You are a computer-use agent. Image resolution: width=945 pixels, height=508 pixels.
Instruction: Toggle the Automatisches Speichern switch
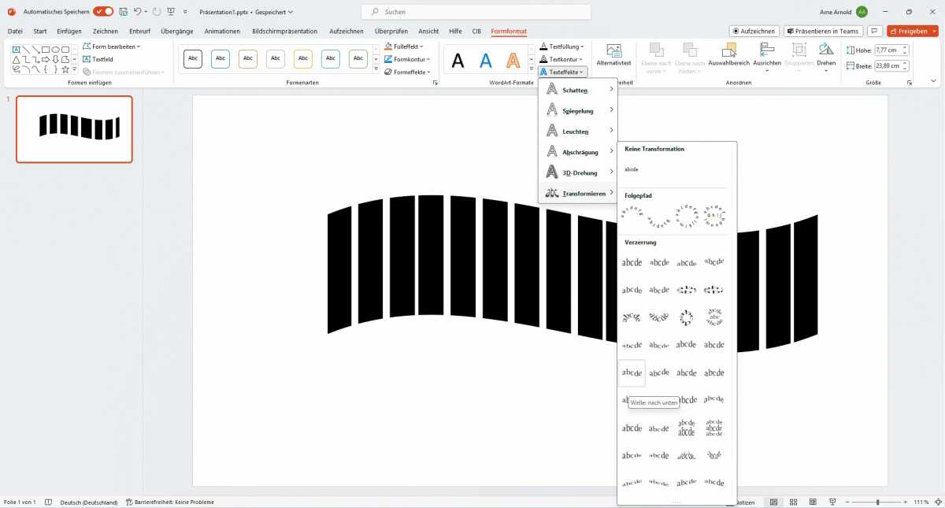103,12
